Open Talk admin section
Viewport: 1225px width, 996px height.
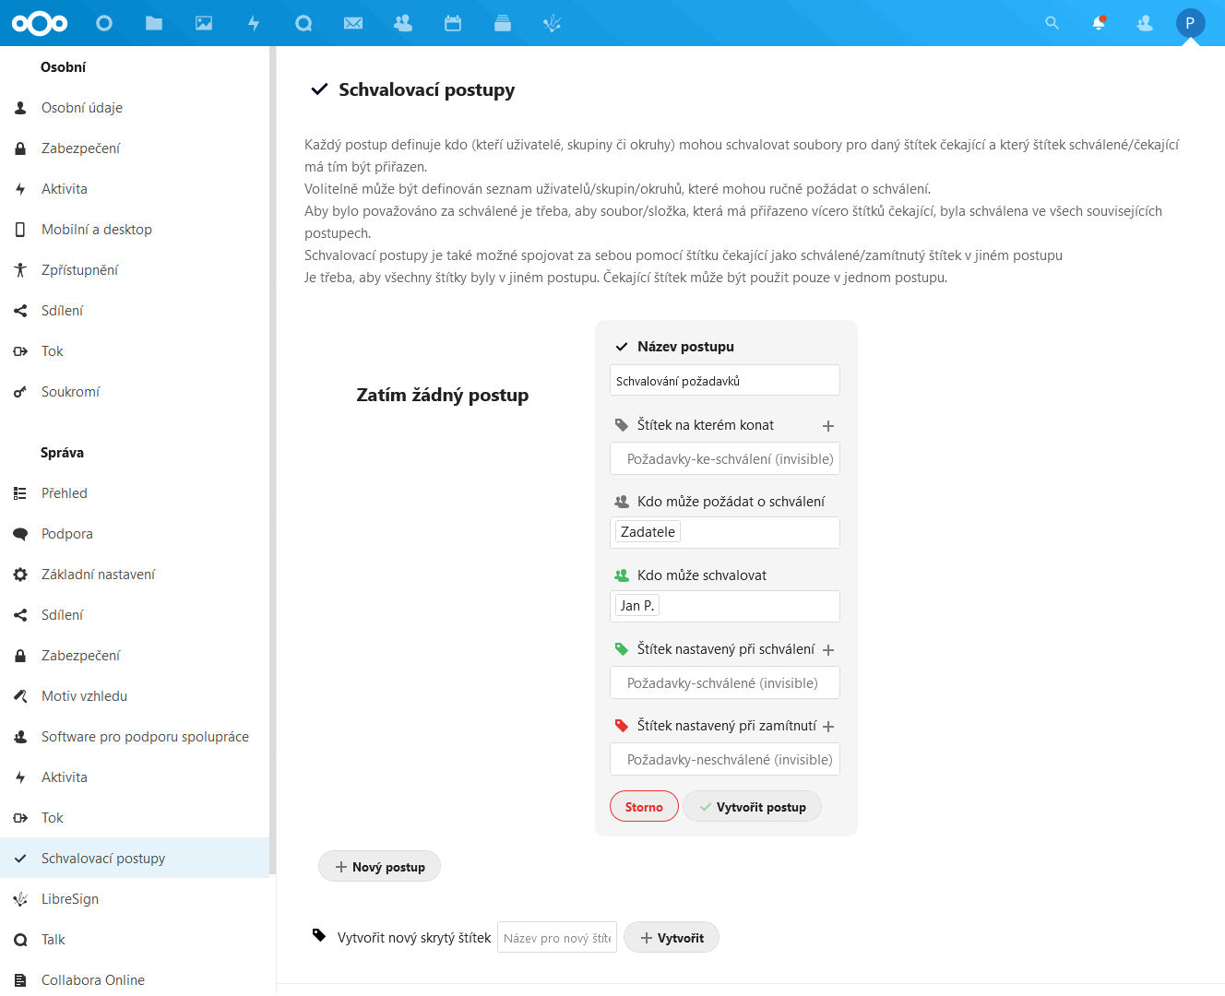(x=135, y=940)
